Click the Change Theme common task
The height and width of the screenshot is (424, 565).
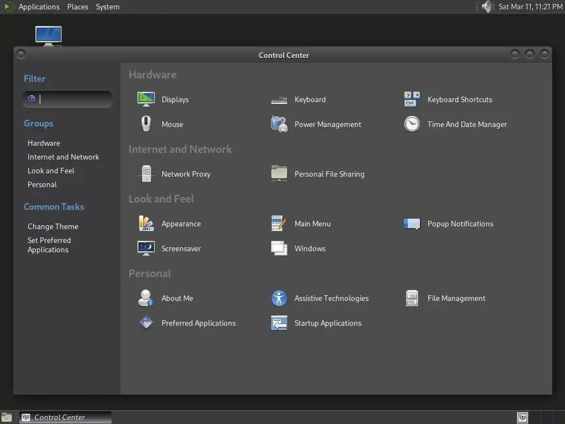click(x=52, y=226)
